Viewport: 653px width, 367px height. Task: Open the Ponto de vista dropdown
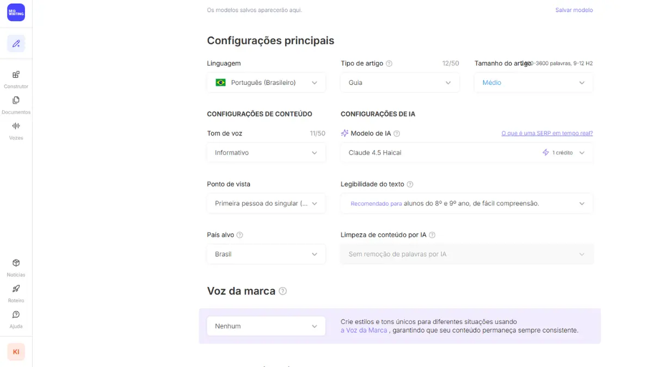click(266, 203)
